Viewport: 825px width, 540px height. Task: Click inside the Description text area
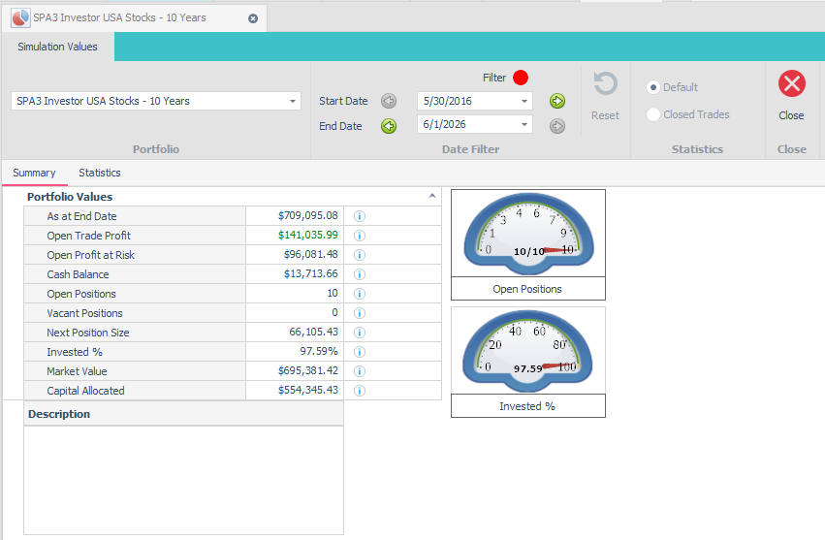[x=183, y=480]
